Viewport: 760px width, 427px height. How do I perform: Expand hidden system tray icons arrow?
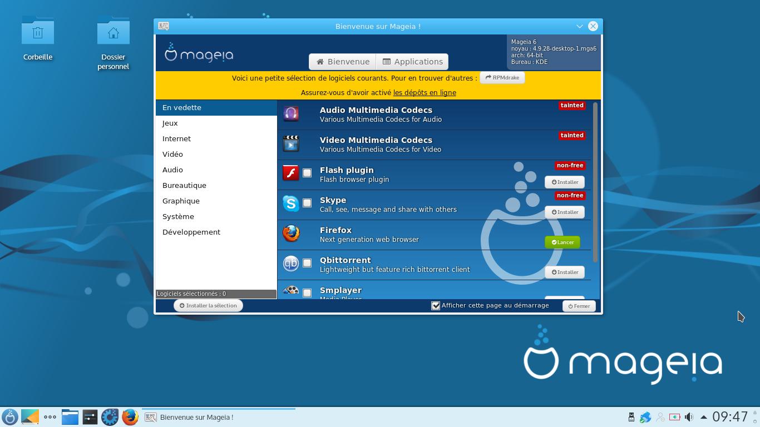pyautogui.click(x=704, y=417)
